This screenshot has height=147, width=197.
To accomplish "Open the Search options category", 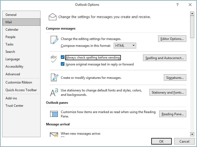I will (21, 52).
